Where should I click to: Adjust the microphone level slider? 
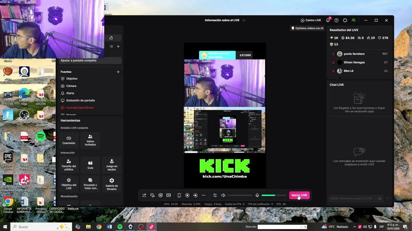point(274,195)
